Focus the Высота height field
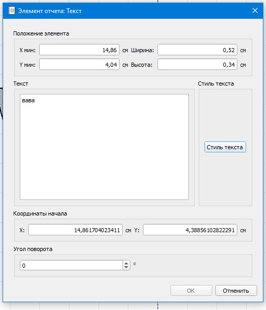 [x=198, y=64]
